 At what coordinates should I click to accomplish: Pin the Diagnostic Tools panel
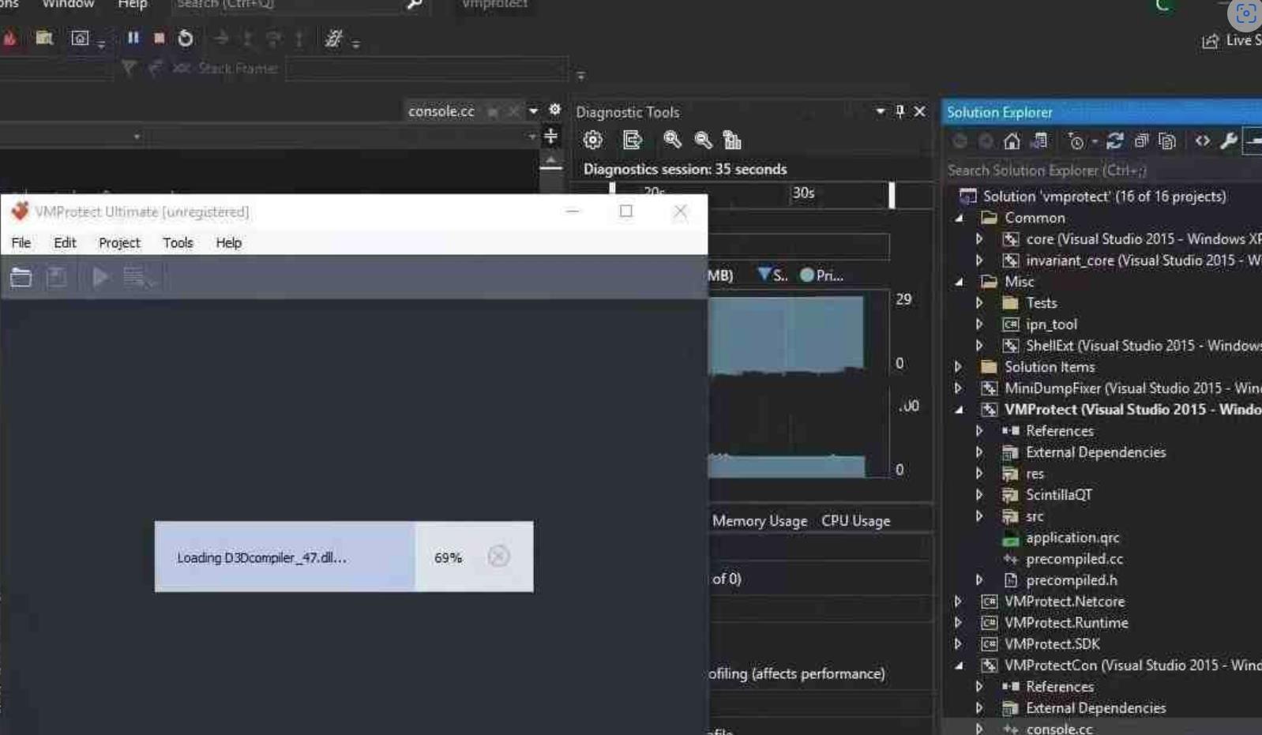click(x=900, y=111)
